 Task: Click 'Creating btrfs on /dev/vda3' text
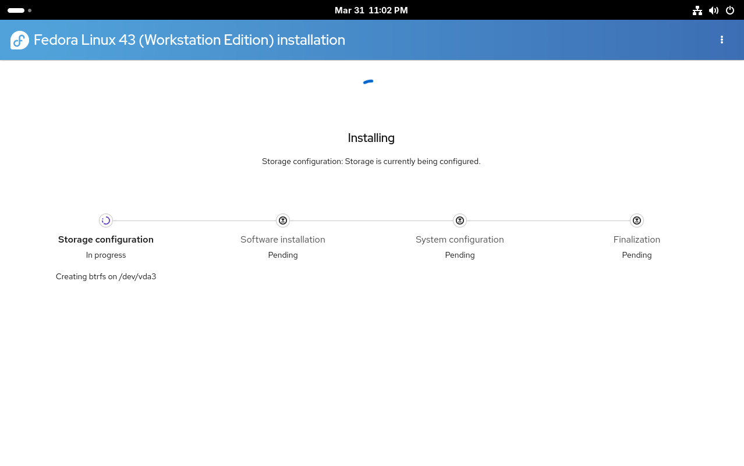click(x=106, y=276)
